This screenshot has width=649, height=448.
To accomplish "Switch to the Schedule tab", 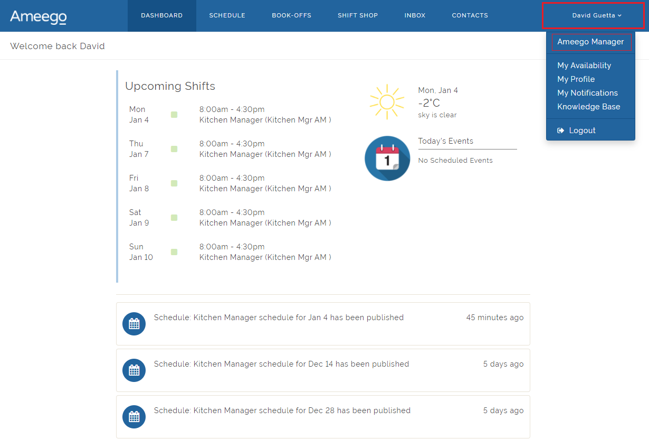I will (x=227, y=15).
